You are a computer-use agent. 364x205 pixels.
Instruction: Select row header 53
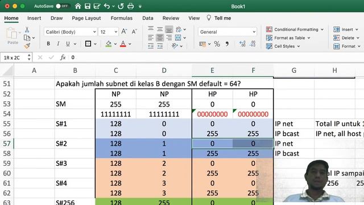coord(7,104)
